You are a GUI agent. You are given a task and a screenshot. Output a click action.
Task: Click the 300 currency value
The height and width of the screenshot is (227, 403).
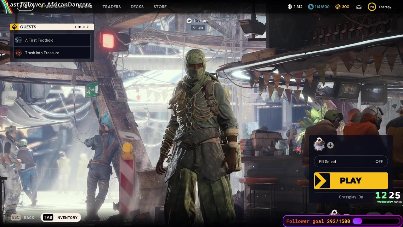[x=346, y=7]
